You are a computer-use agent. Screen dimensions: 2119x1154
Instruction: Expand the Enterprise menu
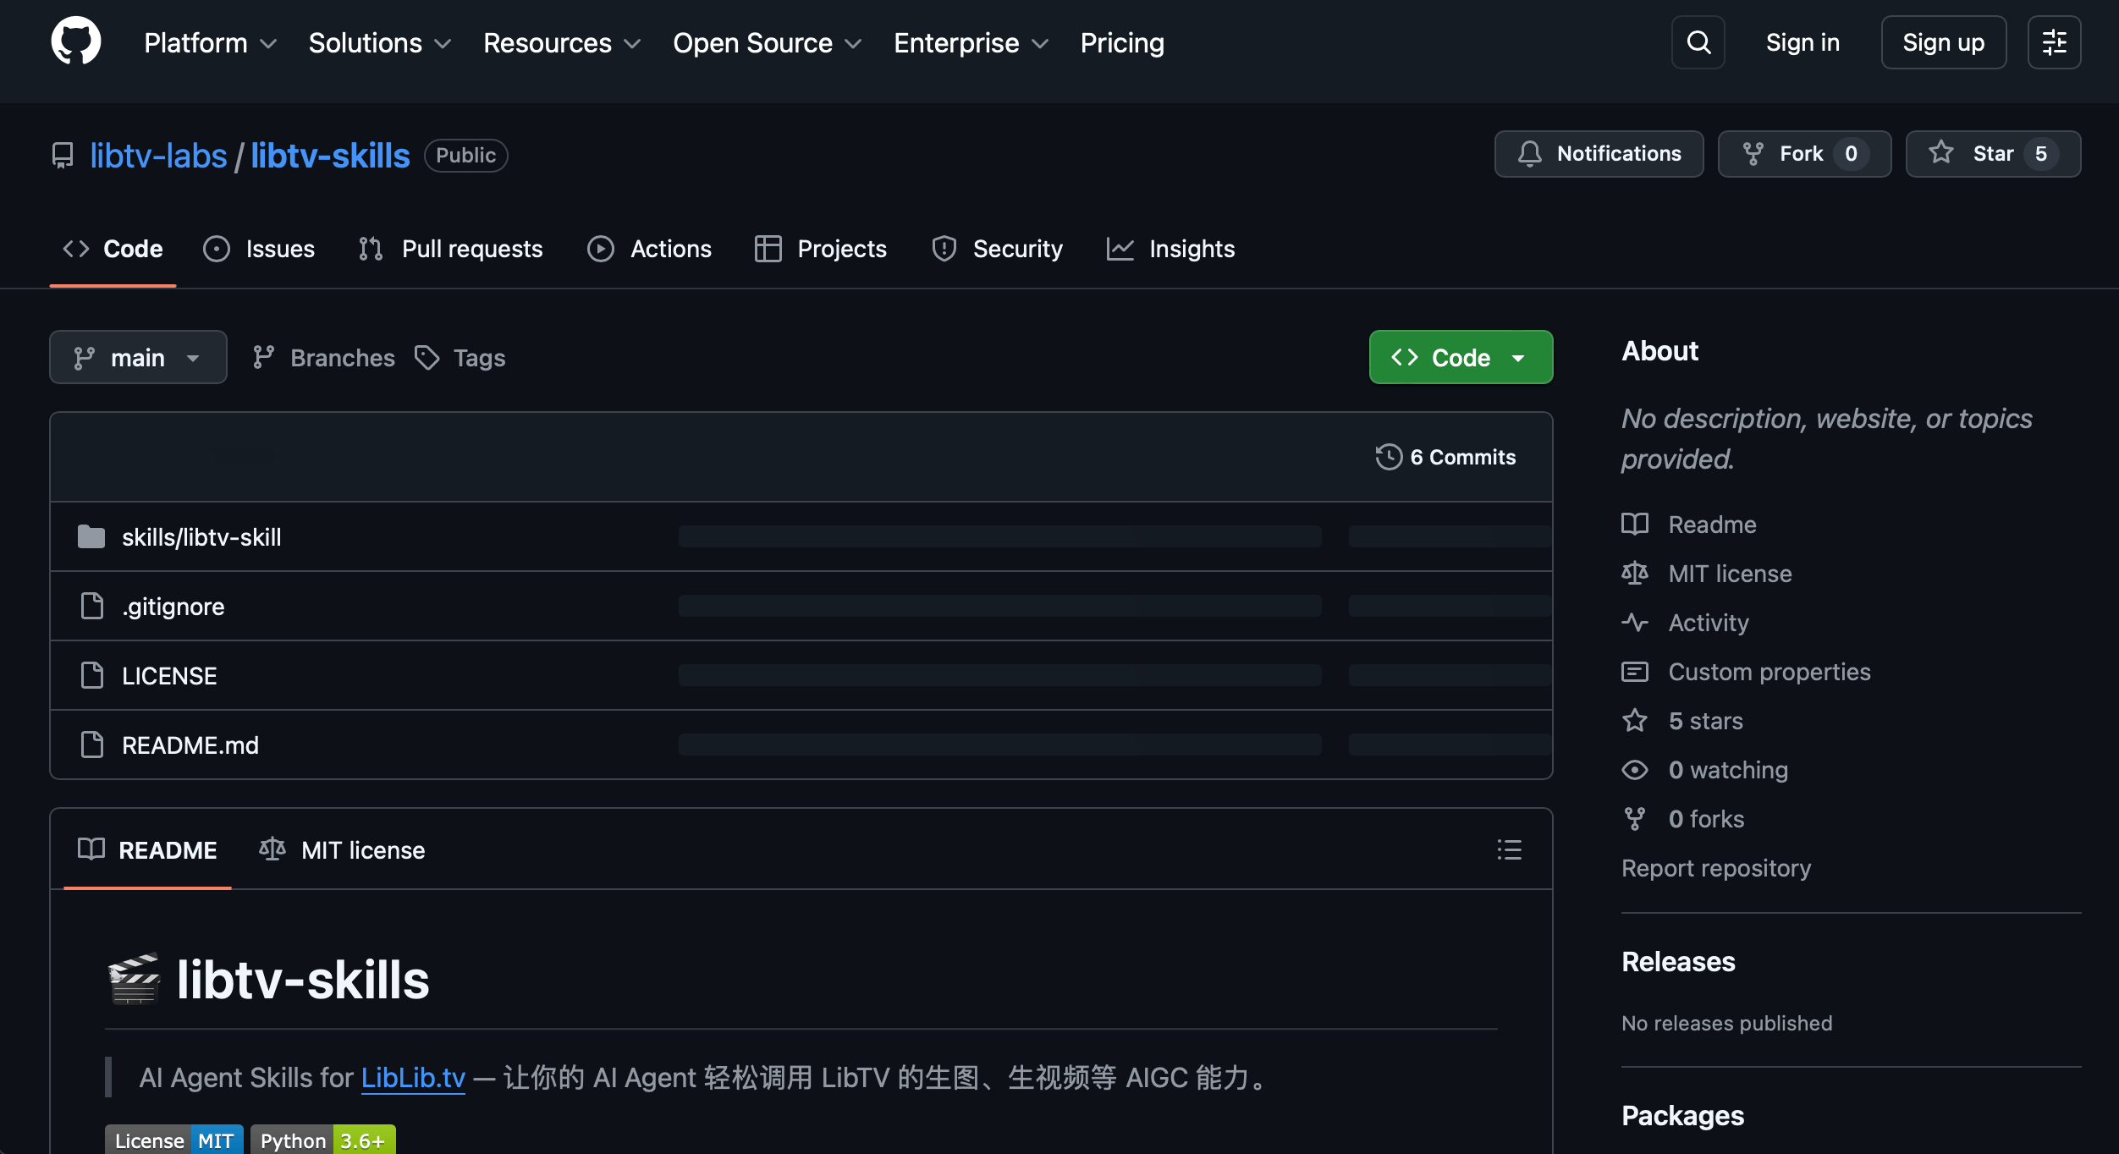[971, 43]
